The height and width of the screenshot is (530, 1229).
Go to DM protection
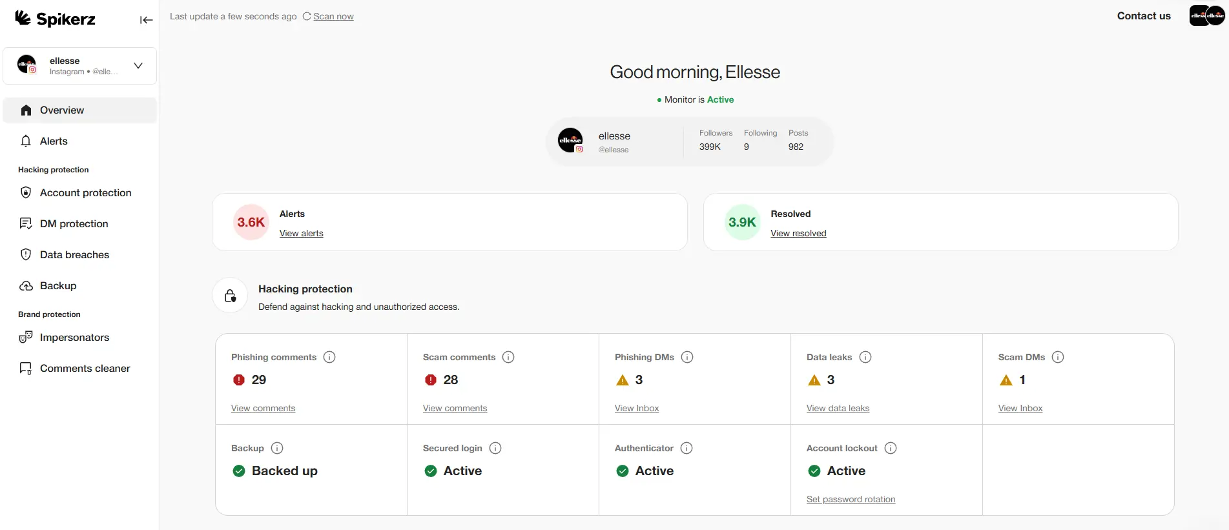[x=80, y=223]
